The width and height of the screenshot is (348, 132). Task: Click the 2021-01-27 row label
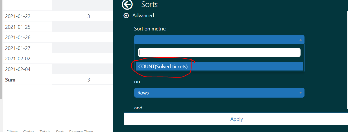(x=18, y=48)
